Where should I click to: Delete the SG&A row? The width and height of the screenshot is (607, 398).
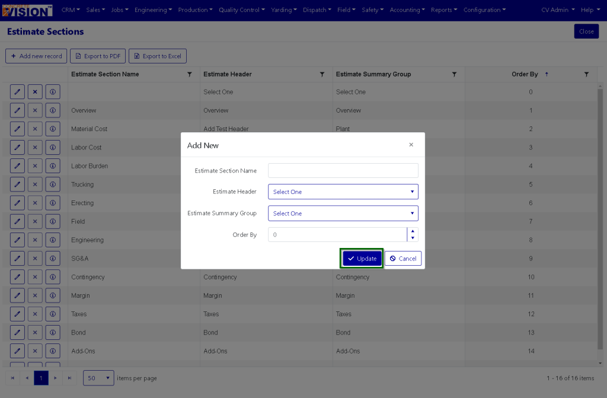coord(35,259)
